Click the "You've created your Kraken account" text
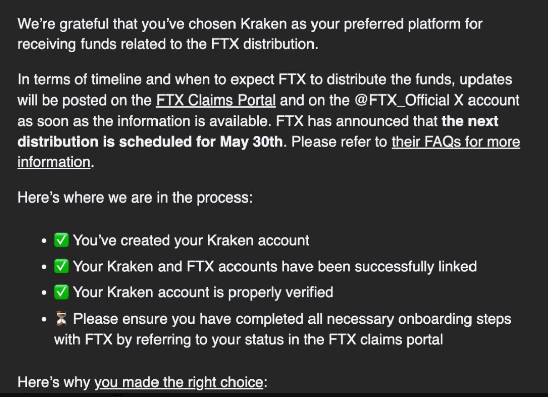Viewport: 548px width, 397px height. [191, 240]
